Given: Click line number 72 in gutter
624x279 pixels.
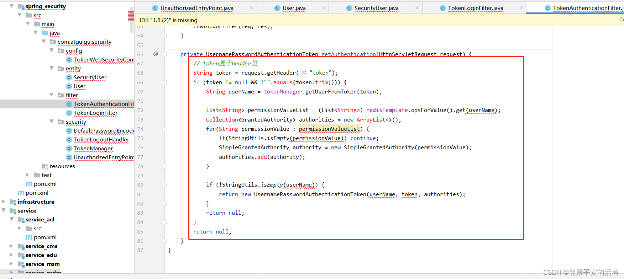Looking at the screenshot, I should pos(140,110).
